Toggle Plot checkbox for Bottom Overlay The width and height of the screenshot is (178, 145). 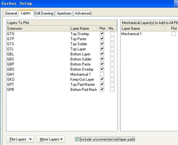102,69
